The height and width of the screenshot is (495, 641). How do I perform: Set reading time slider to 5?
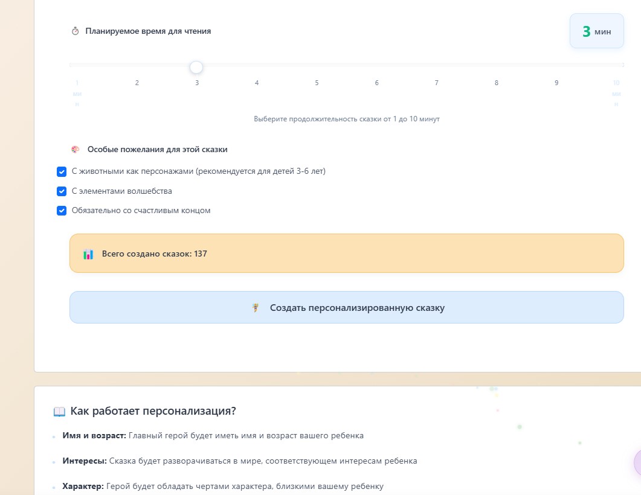(x=317, y=83)
